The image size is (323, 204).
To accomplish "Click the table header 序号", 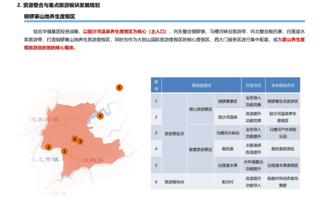I will coord(156,85).
